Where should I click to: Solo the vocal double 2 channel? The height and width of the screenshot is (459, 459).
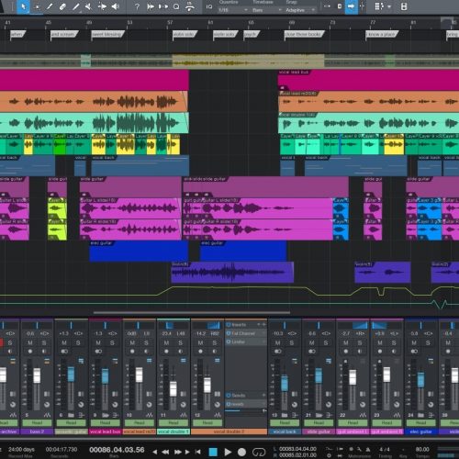(x=214, y=342)
